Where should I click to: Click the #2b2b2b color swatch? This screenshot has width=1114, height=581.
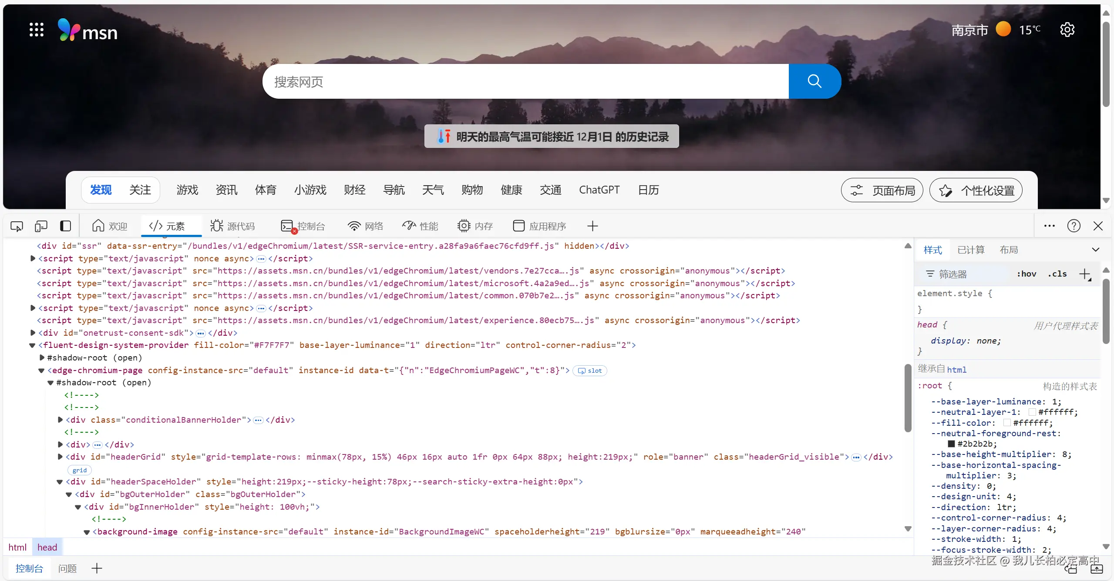(x=952, y=444)
